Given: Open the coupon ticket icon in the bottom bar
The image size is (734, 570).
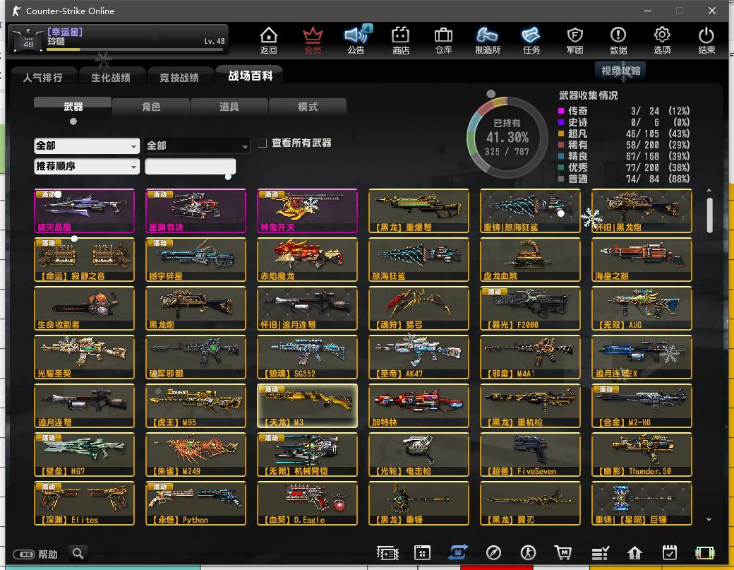Looking at the screenshot, I should (387, 553).
